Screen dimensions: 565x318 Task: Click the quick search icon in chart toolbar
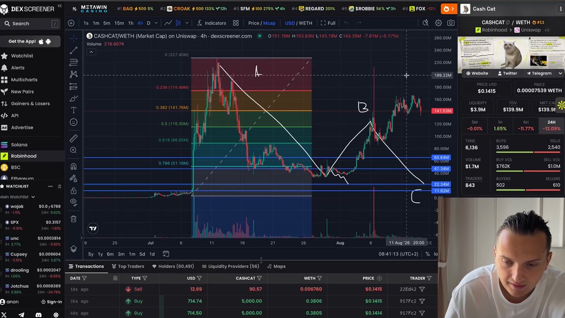click(426, 23)
